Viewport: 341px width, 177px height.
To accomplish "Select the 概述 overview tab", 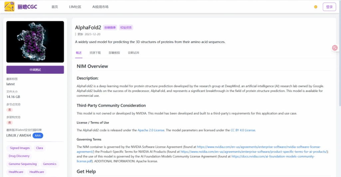I will (x=79, y=53).
